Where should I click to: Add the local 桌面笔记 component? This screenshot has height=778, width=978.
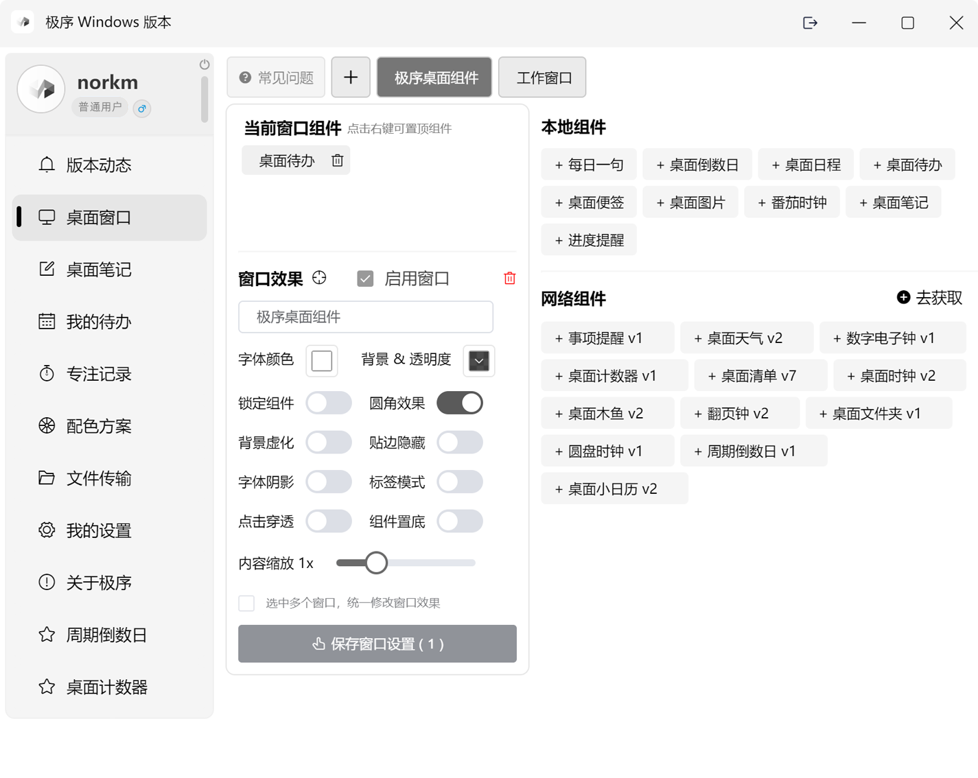894,202
